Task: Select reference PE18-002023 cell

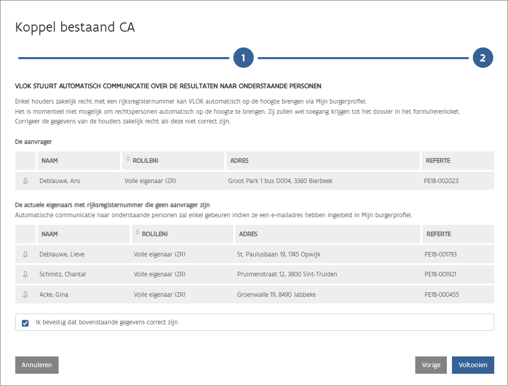Action: [442, 181]
